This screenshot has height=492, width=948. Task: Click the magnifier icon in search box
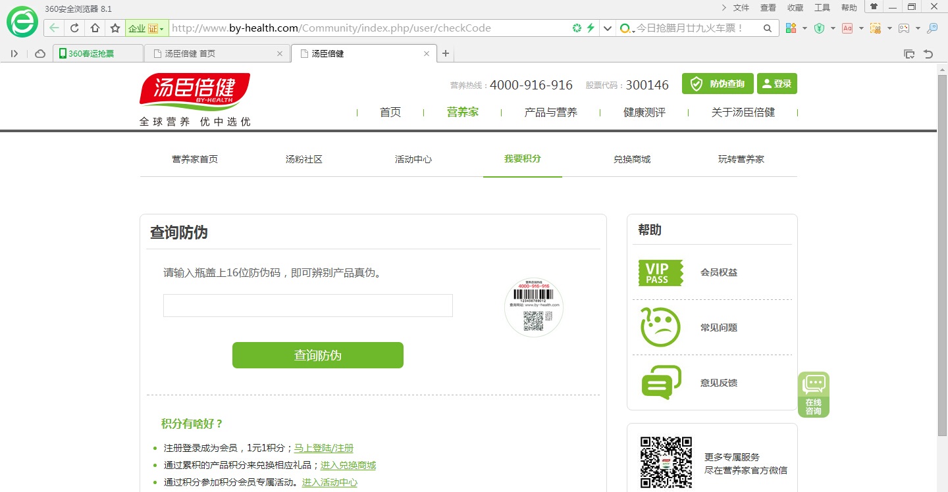tap(767, 28)
